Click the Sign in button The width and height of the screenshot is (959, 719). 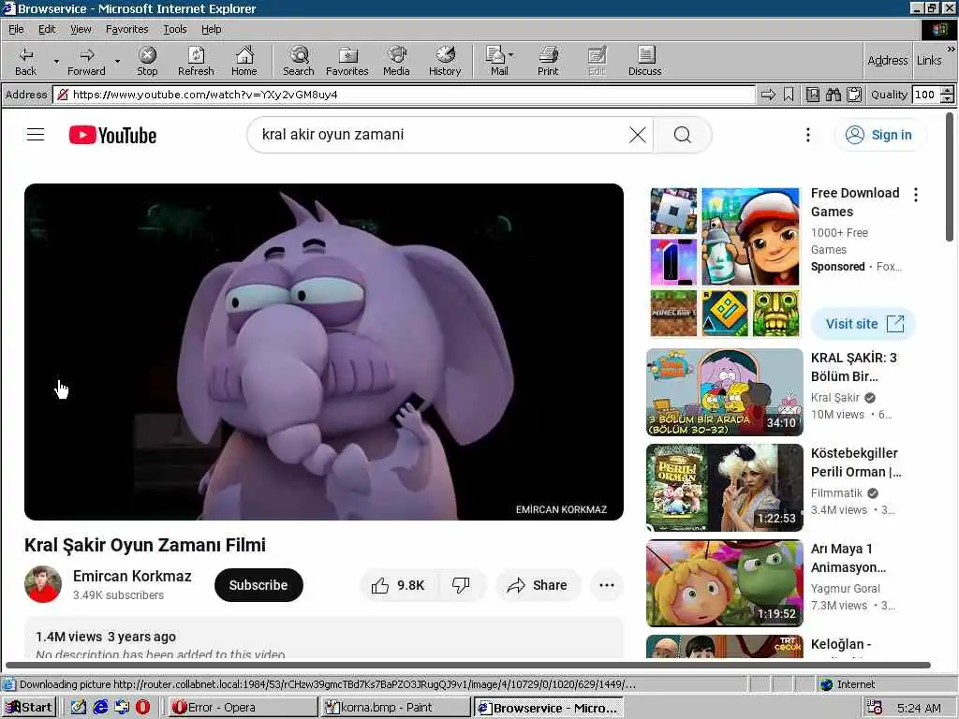880,135
